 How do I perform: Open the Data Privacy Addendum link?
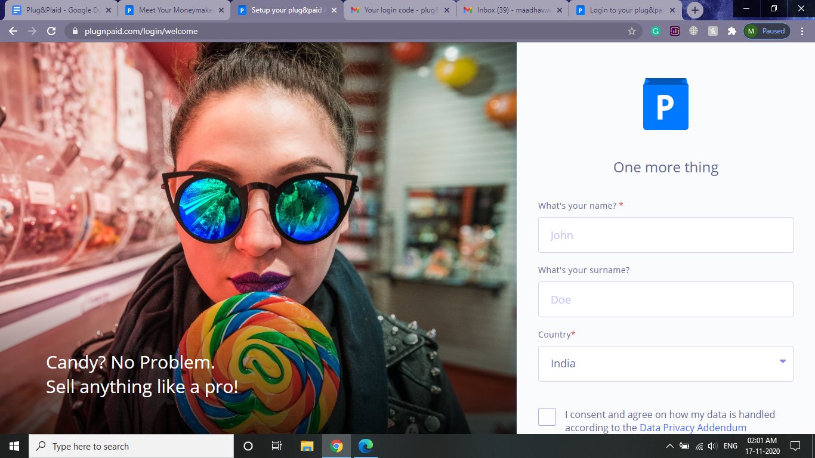click(x=693, y=428)
